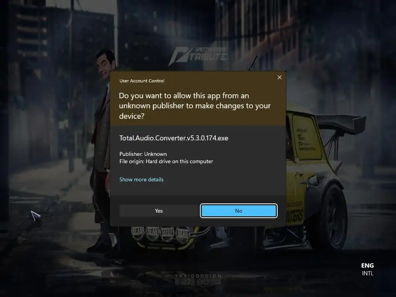Image resolution: width=396 pixels, height=297 pixels.
Task: Click the File origin: Hard drive text
Action: click(x=166, y=161)
